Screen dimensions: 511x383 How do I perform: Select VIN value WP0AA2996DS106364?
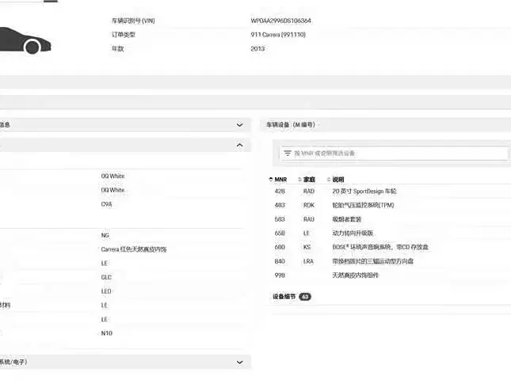pyautogui.click(x=281, y=21)
